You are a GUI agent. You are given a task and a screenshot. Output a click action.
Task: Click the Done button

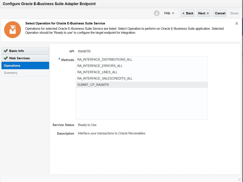click(234, 13)
